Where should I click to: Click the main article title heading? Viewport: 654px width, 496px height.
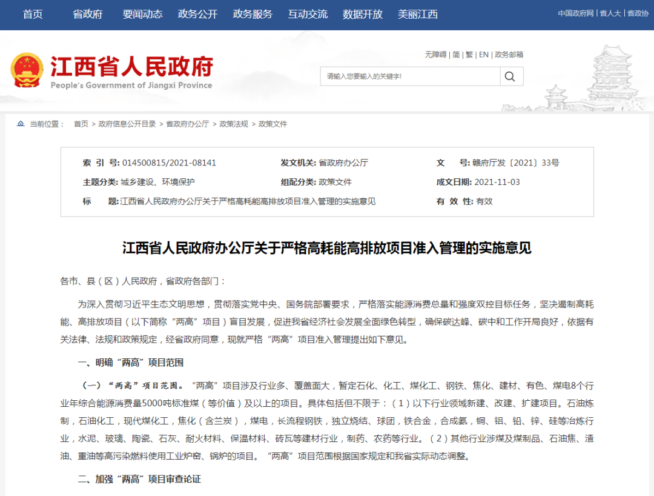326,248
